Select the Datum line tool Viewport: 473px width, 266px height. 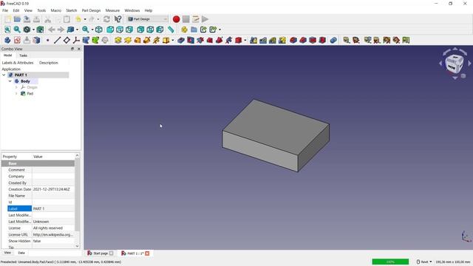57,40
